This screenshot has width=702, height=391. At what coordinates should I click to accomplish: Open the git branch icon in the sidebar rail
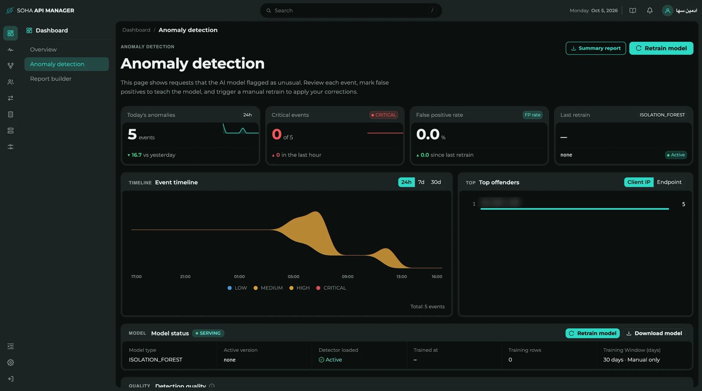click(11, 66)
